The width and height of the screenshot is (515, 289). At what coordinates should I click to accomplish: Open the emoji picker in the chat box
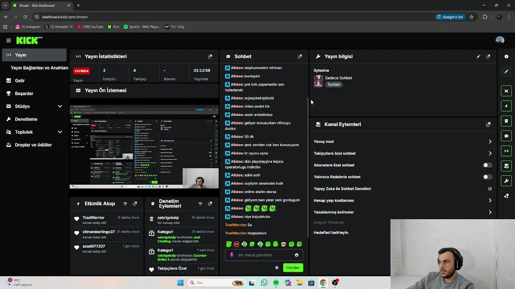coord(297,255)
